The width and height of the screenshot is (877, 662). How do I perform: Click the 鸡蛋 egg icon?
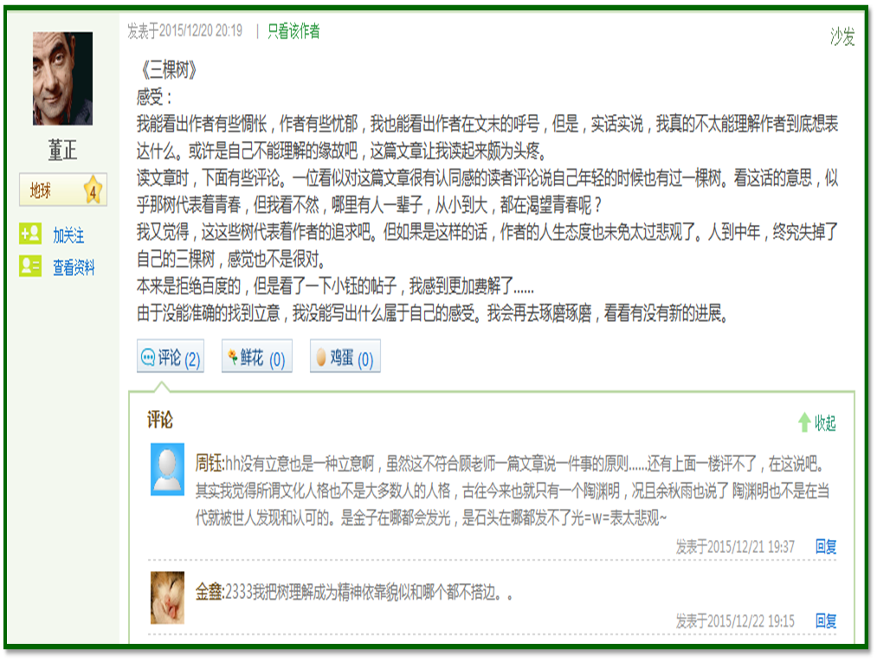coord(321,357)
